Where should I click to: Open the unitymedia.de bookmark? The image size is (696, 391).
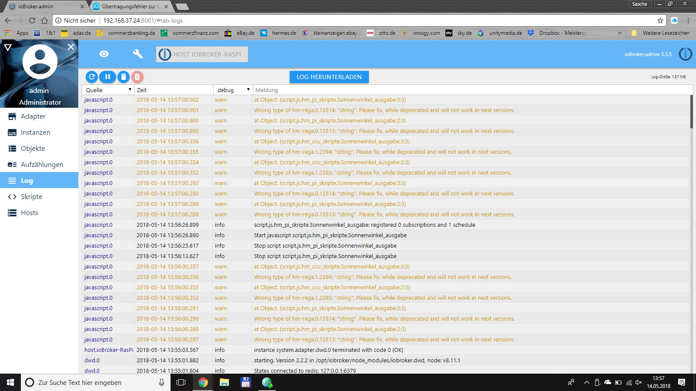click(500, 33)
